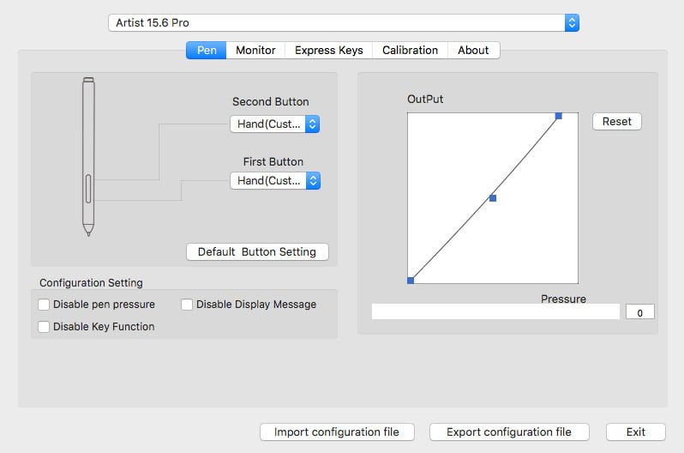The width and height of the screenshot is (684, 453).
Task: Click the First Button label
Action: tap(273, 161)
